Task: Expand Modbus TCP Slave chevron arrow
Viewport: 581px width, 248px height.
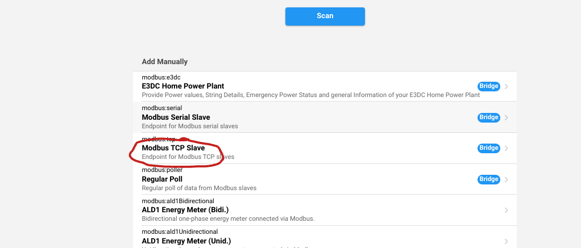Action: tap(507, 148)
